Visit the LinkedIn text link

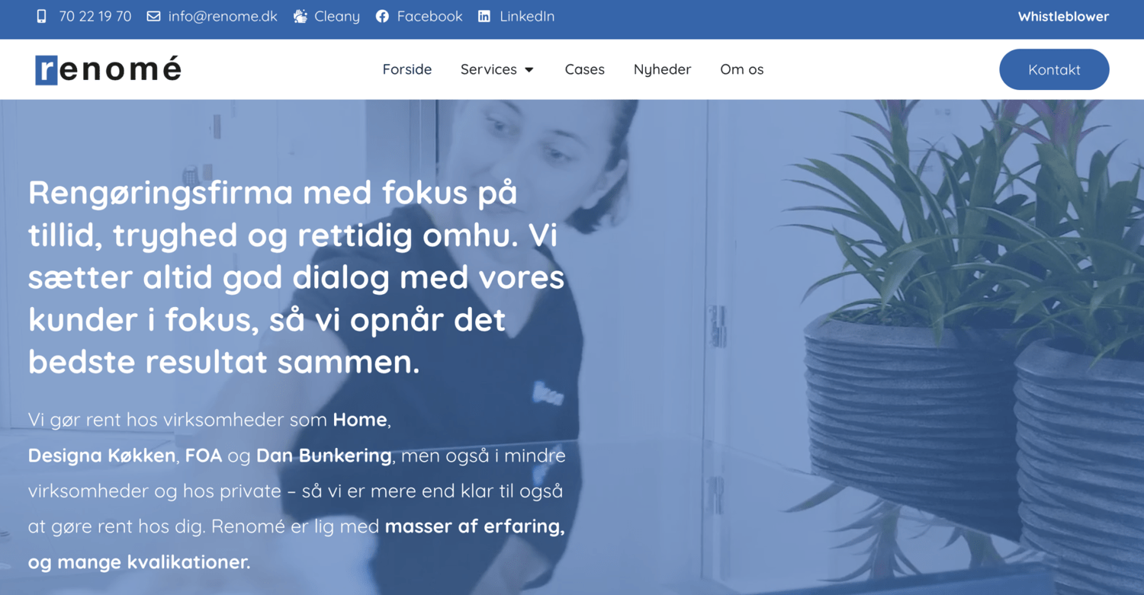pos(527,16)
